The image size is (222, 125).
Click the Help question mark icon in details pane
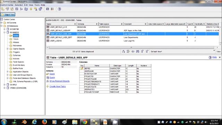pos(210,57)
